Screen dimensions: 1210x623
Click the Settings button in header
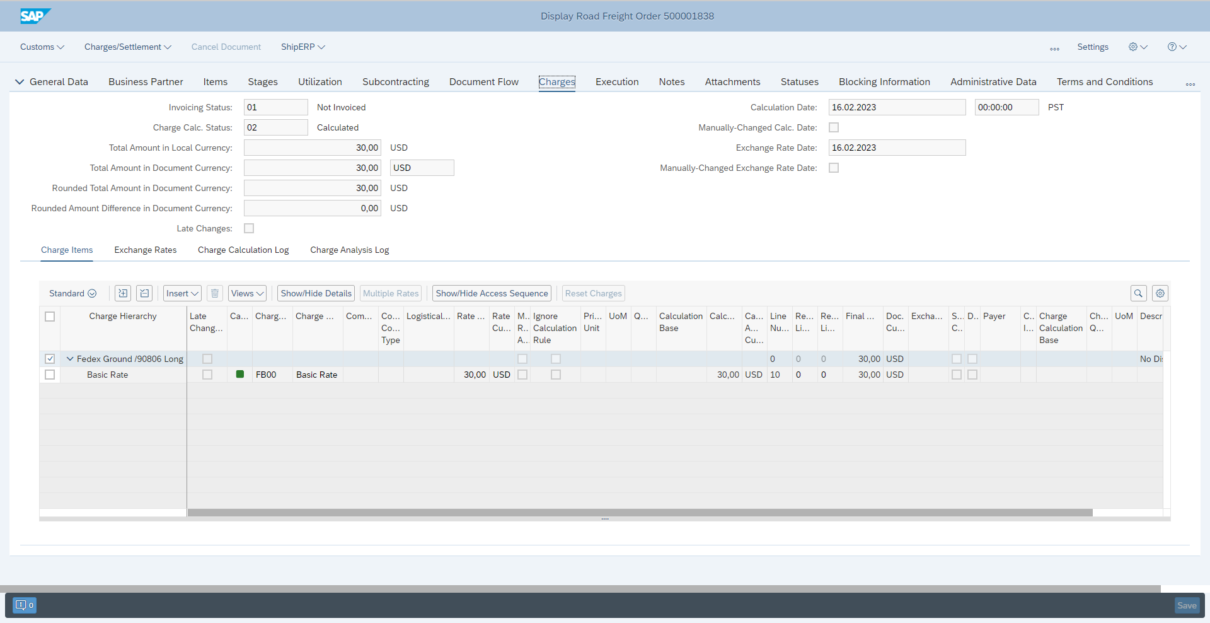[x=1093, y=47]
